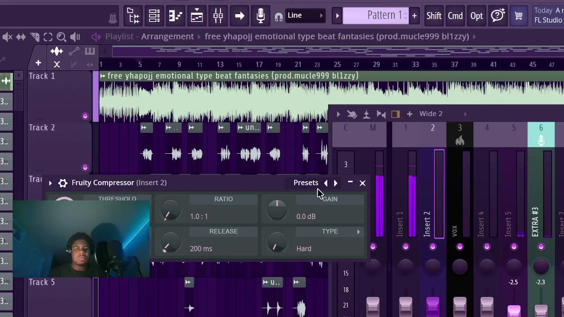Select the audio waveform clip focus icon
Image resolution: width=564 pixels, height=317 pixels.
57,52
